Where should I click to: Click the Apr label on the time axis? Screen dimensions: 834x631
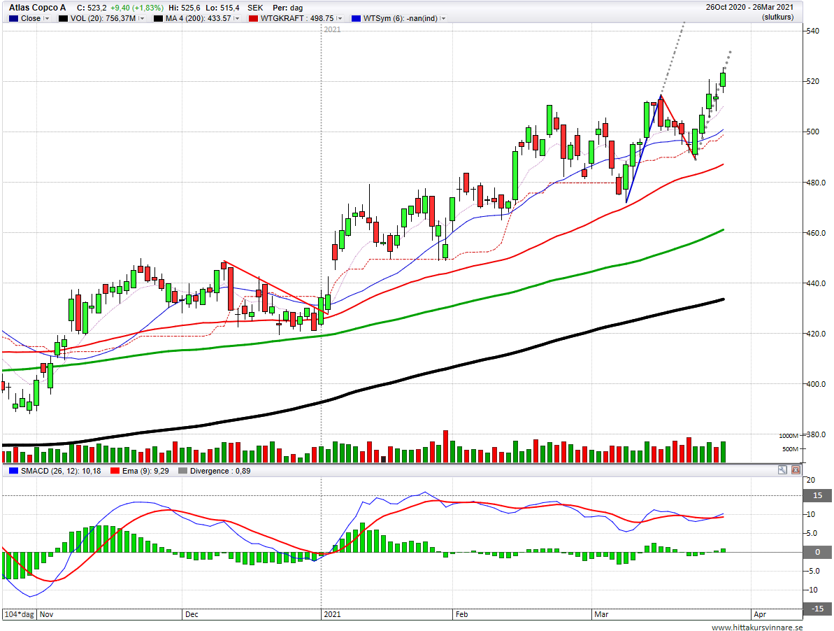[760, 614]
